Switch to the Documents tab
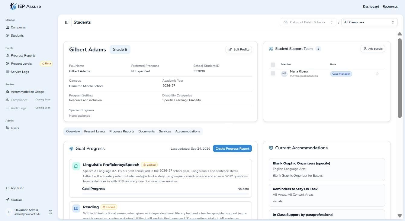Viewport: 405px width, 221px height. pos(146,132)
